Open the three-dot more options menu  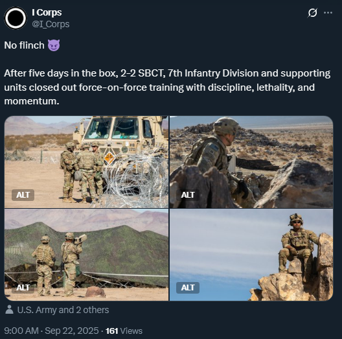(328, 13)
